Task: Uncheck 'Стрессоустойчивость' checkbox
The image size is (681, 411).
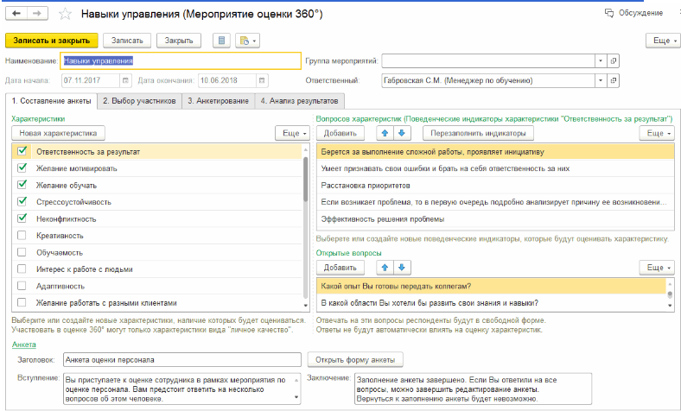Action: pyautogui.click(x=22, y=201)
